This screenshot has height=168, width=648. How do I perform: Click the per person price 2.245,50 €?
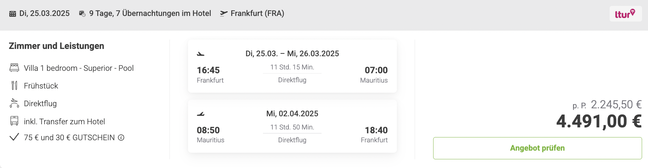(x=616, y=104)
